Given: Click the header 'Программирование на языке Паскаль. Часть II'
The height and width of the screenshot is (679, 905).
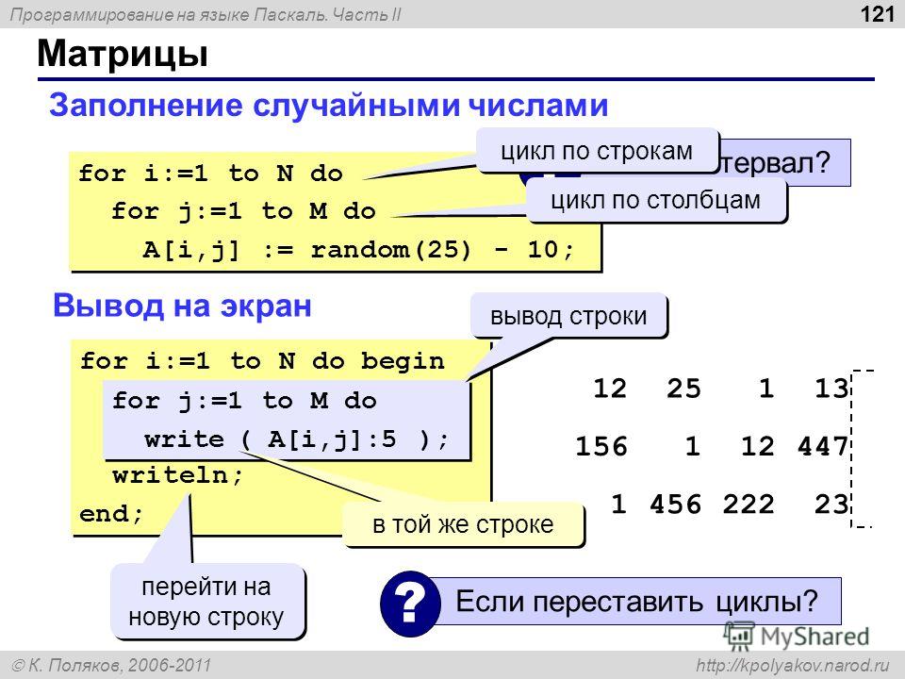Looking at the screenshot, I should [206, 14].
